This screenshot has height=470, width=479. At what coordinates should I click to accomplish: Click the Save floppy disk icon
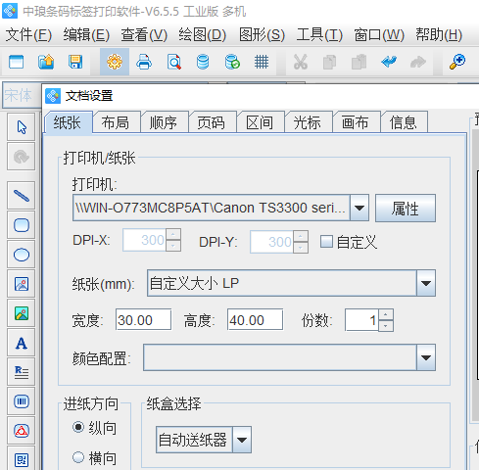[x=75, y=62]
